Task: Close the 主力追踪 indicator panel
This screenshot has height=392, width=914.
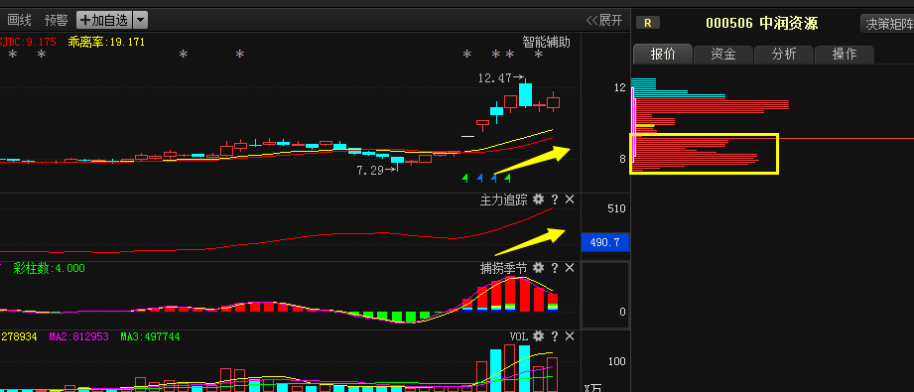Action: 570,200
